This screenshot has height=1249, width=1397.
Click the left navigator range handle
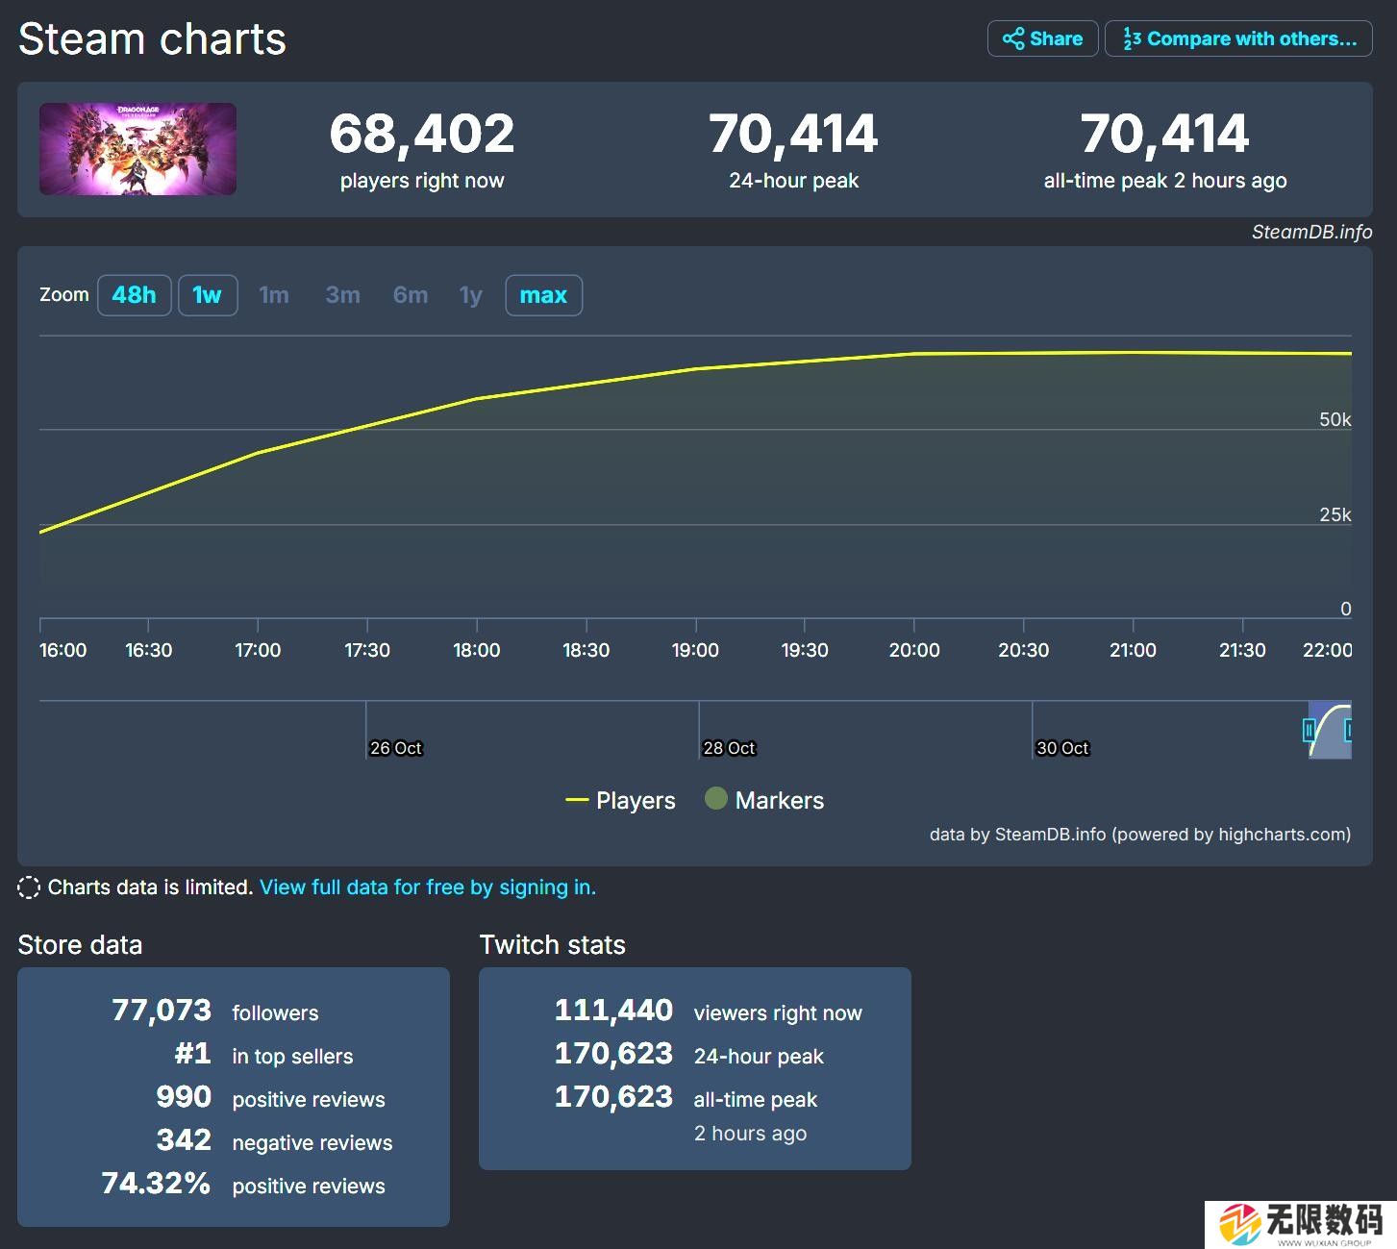pos(1309,731)
